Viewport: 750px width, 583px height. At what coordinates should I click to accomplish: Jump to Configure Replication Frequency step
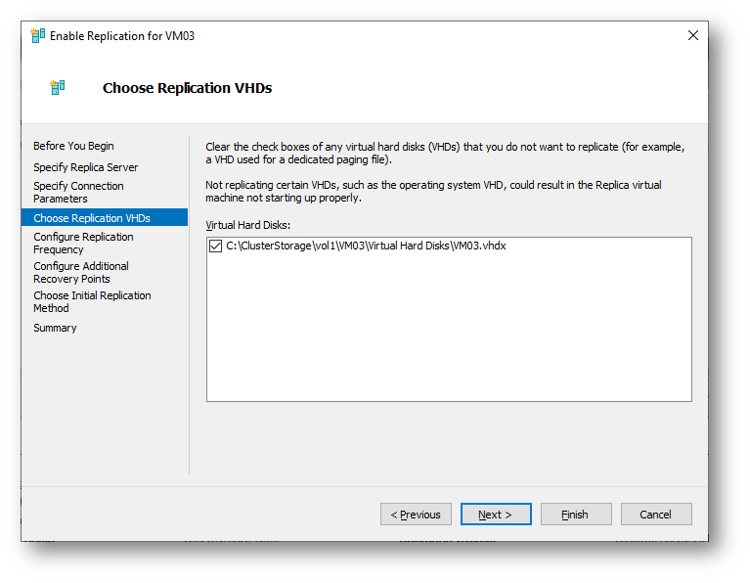pyautogui.click(x=83, y=244)
